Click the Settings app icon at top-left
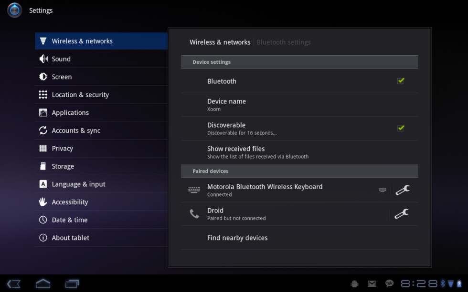Image resolution: width=468 pixels, height=292 pixels. [x=14, y=10]
